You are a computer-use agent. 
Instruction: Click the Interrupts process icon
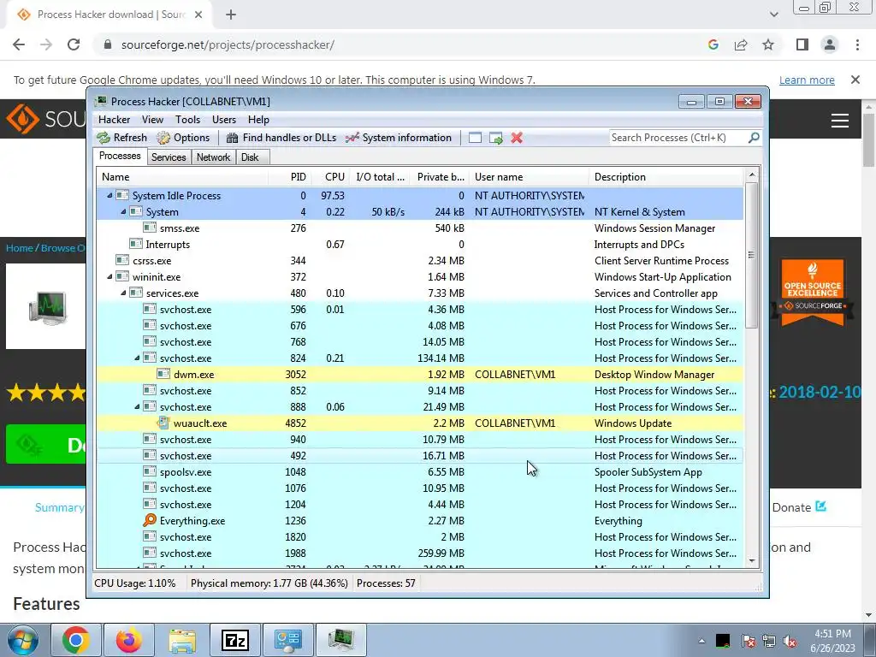[136, 244]
